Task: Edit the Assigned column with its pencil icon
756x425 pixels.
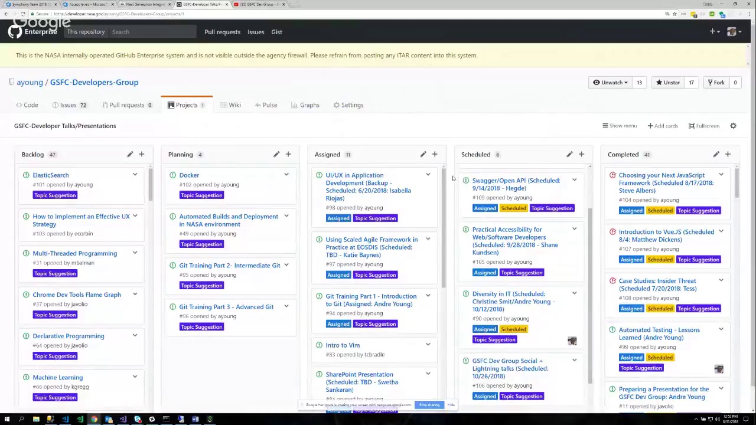Action: [423, 155]
